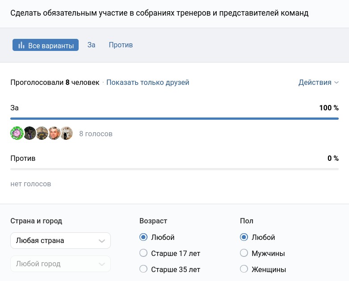Filter voters by Мужчины
Image resolution: width=349 pixels, height=281 pixels.
coord(244,253)
